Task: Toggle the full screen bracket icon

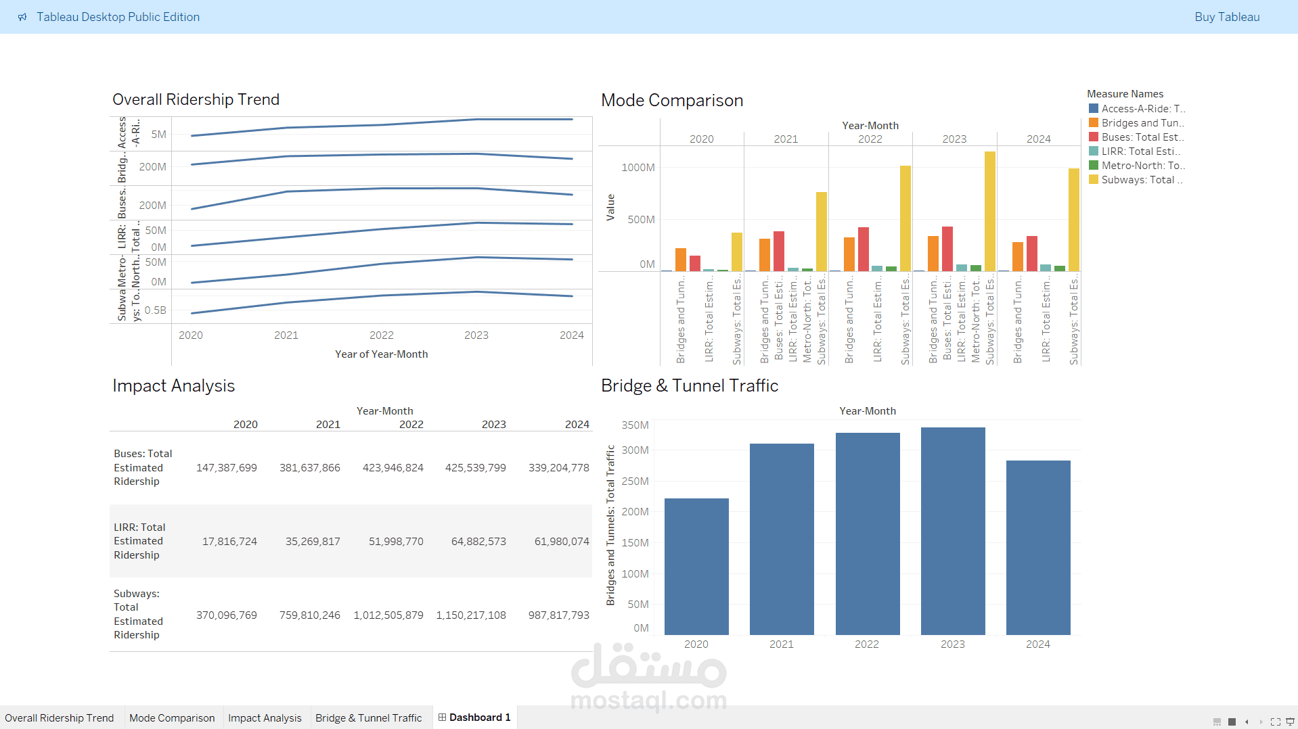Action: 1276,722
